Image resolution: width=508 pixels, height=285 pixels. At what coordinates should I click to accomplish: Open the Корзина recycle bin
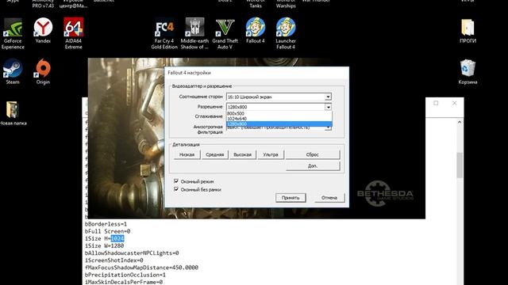(468, 72)
